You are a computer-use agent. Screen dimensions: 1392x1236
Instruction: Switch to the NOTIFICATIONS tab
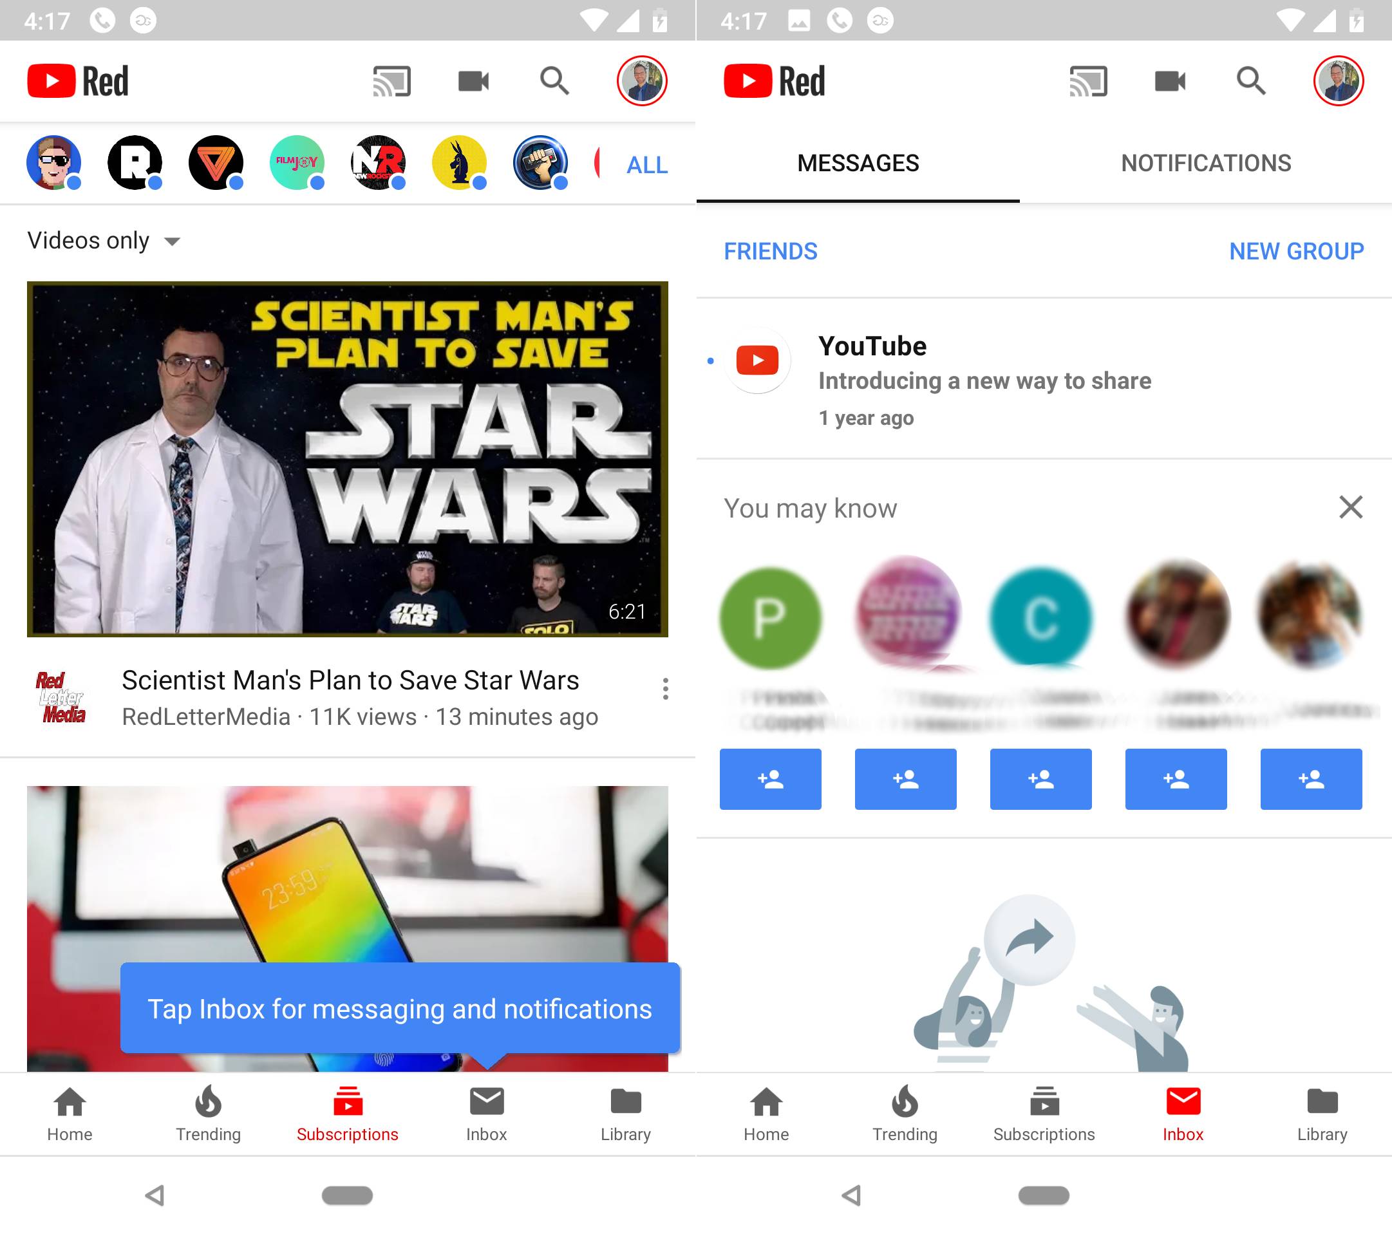point(1206,162)
